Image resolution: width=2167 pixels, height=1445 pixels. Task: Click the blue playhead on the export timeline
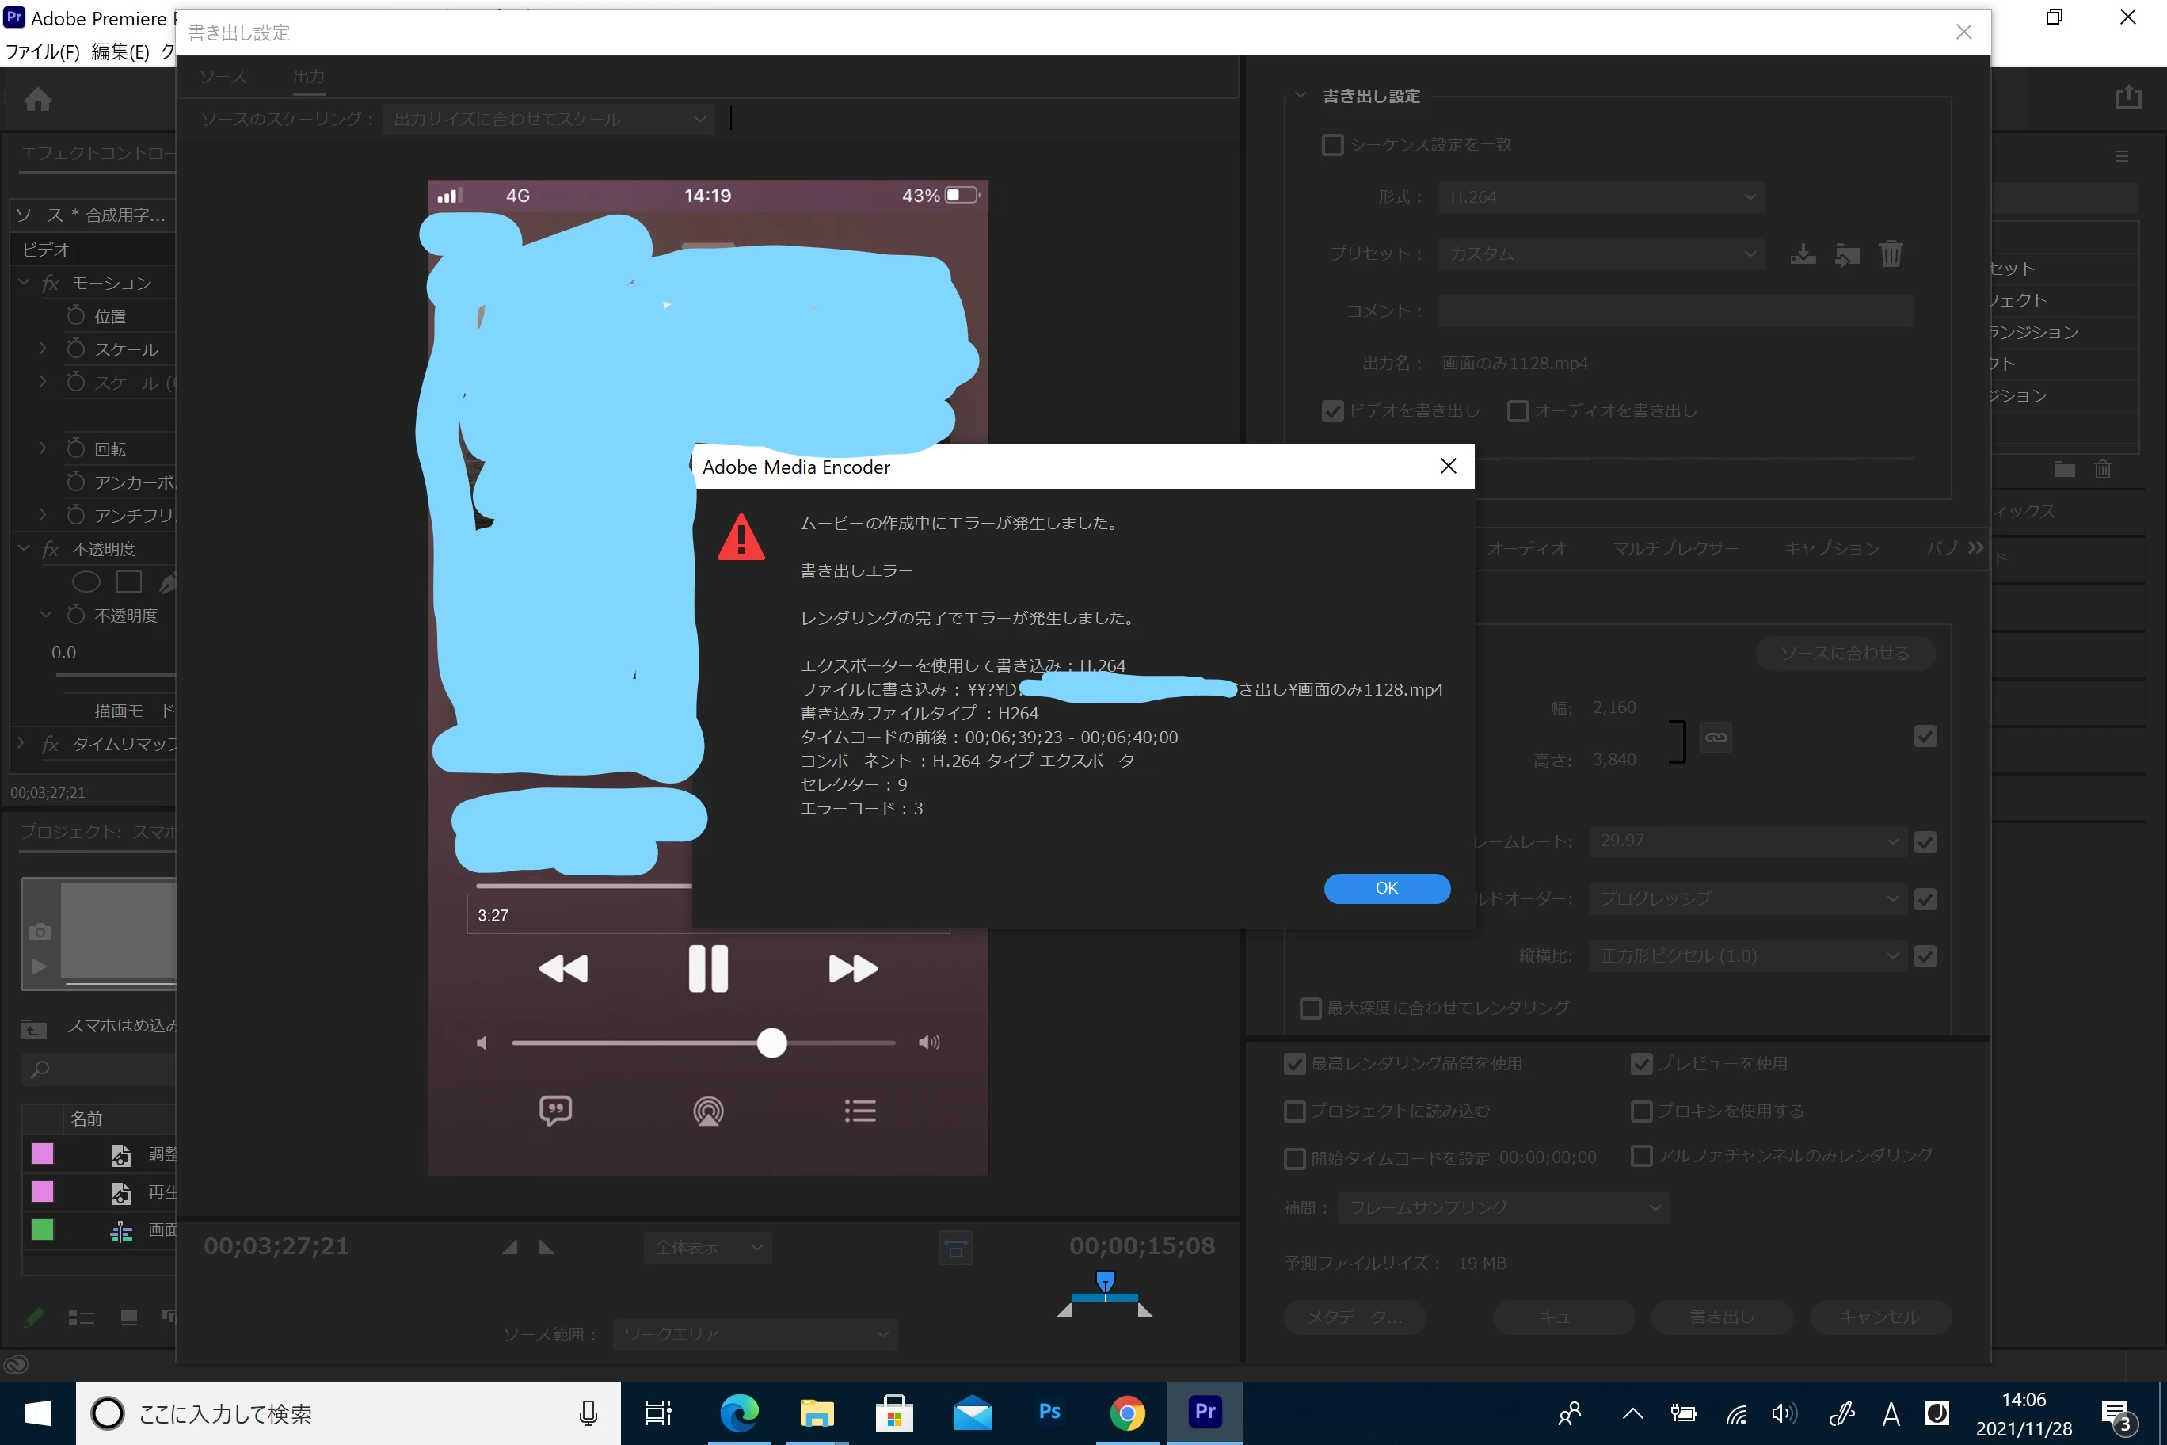coord(1105,1281)
